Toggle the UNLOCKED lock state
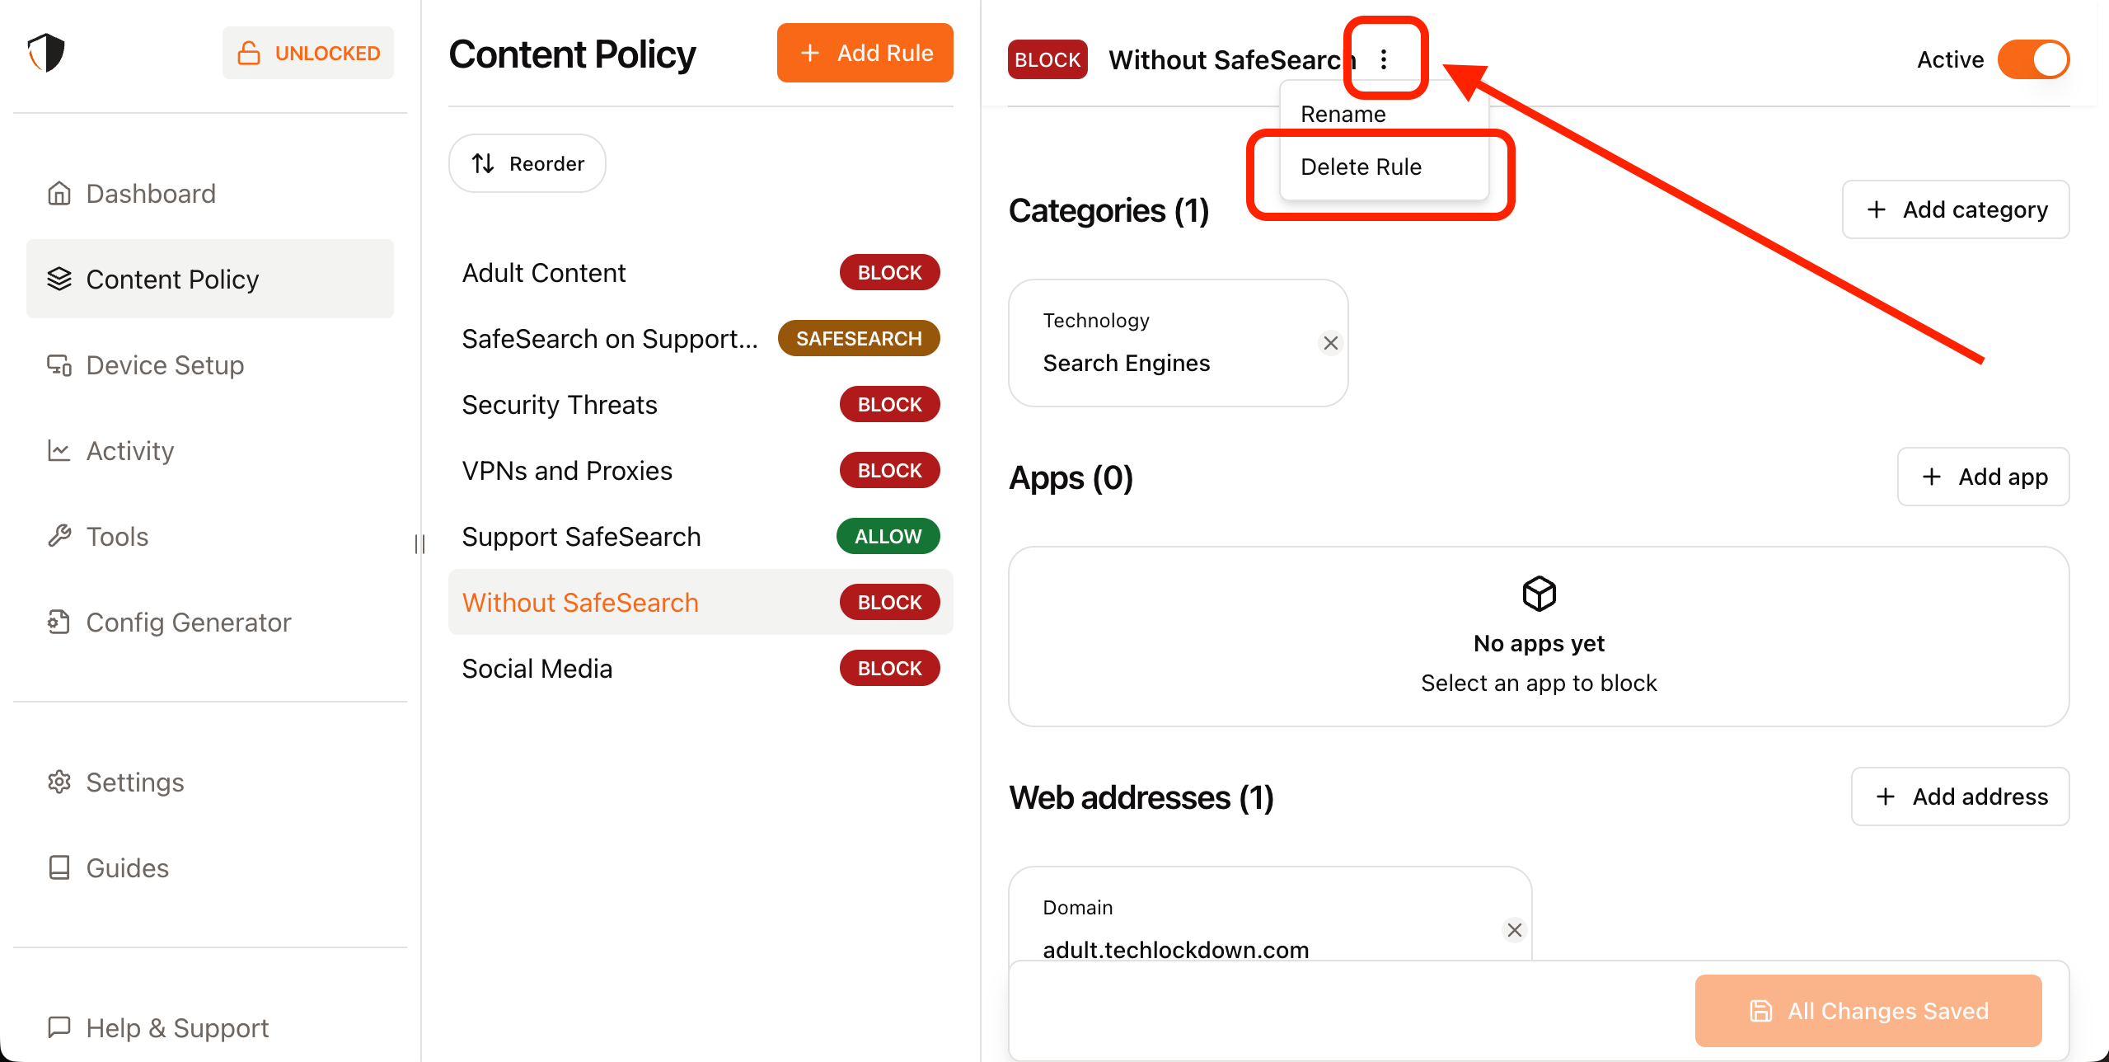This screenshot has width=2109, height=1062. (308, 53)
